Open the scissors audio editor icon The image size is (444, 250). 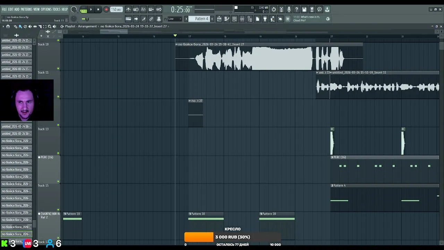point(281,9)
